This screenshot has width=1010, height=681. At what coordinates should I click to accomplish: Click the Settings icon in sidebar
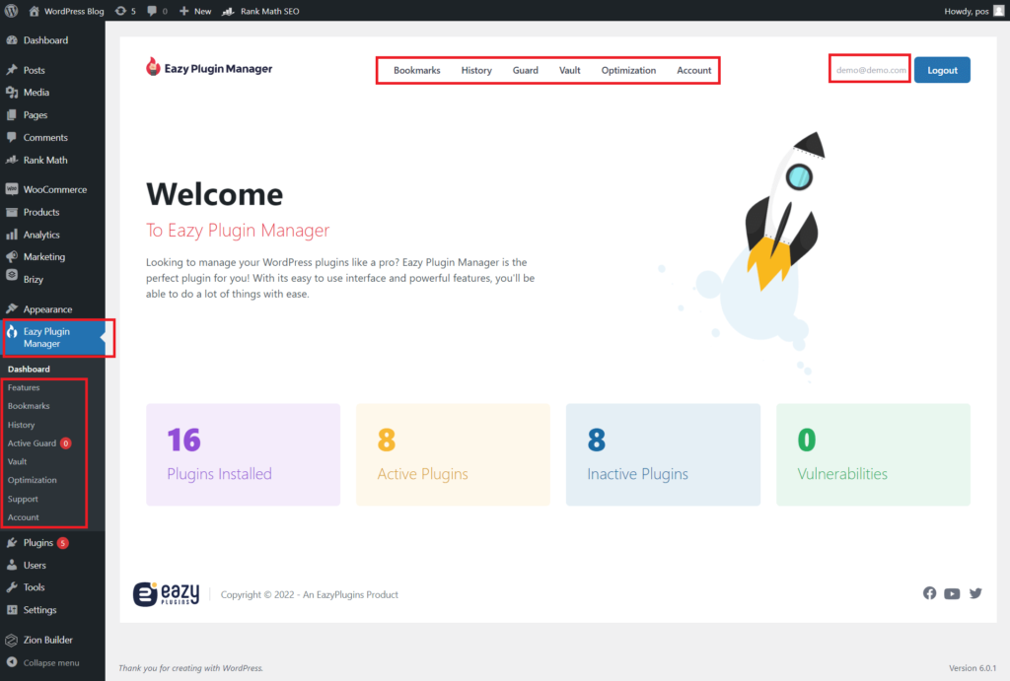(12, 610)
